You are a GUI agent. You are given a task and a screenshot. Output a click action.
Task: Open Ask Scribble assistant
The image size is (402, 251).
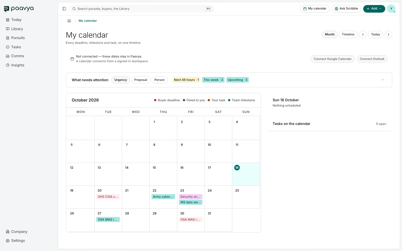346,9
